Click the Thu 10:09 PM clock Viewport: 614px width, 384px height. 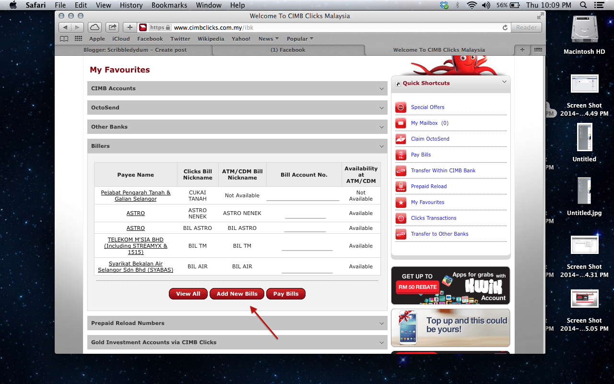[x=549, y=5]
